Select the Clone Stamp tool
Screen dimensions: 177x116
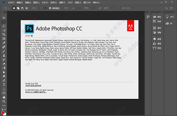click(x=4, y=55)
